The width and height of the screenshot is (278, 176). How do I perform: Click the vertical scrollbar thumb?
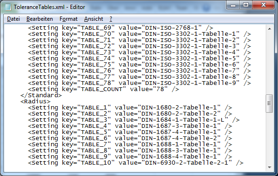269,103
